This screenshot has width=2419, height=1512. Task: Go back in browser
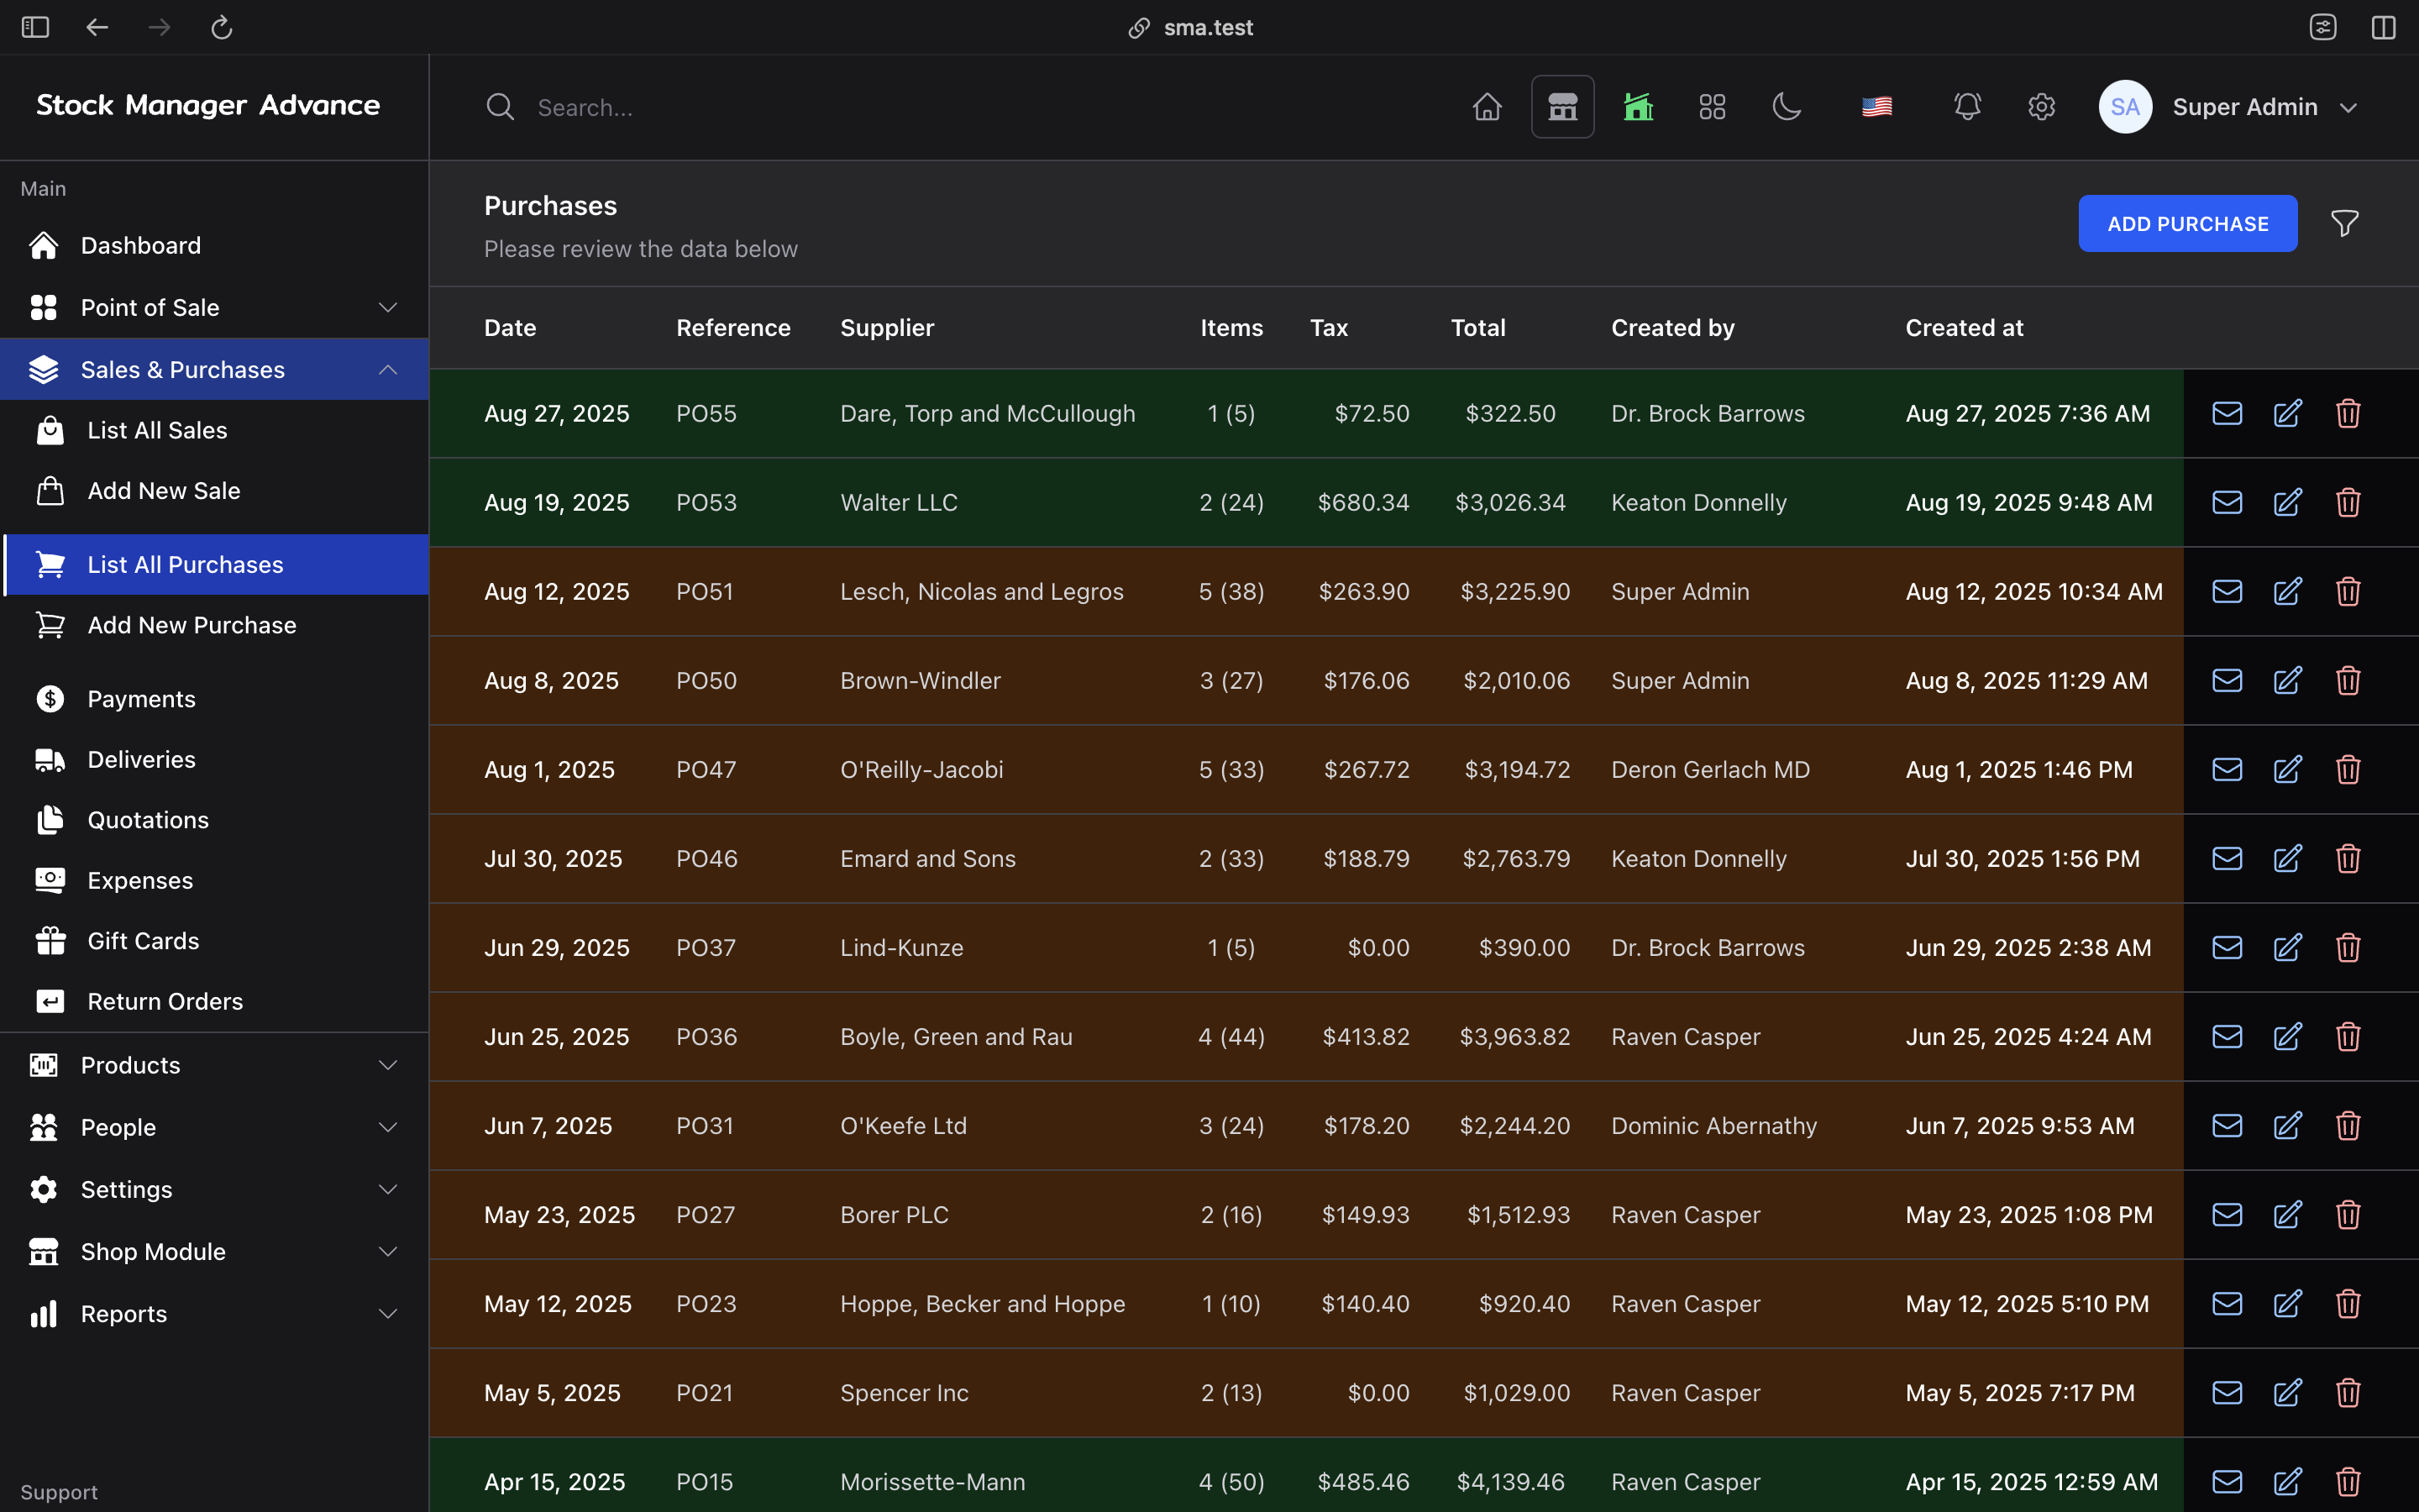click(97, 27)
